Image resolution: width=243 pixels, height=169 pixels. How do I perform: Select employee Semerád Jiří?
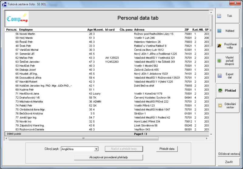[27, 54]
